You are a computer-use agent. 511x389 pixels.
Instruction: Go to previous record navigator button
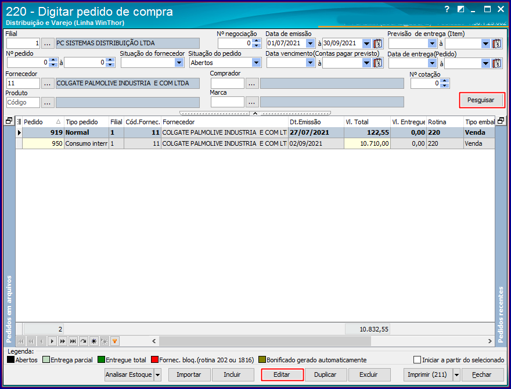point(42,341)
